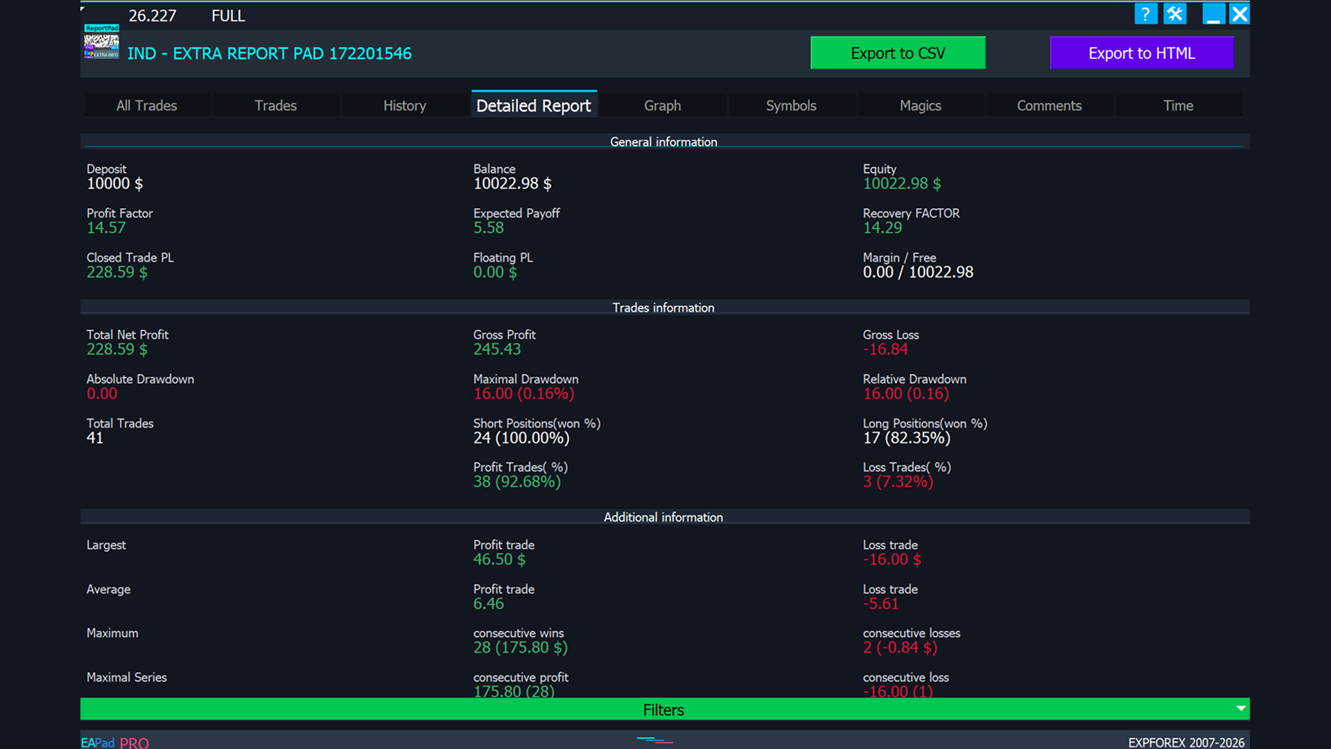Open the help question mark icon
Viewport: 1331px width, 749px height.
(x=1145, y=14)
